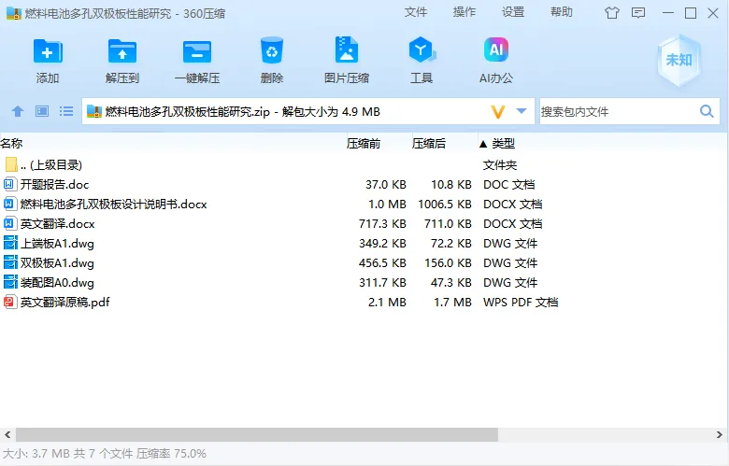Screen dimensions: 729x466
Task: Switch to list view icon
Action: [66, 111]
